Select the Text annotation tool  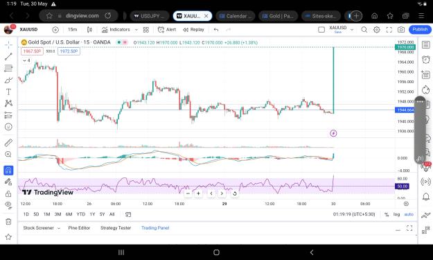tap(8, 92)
